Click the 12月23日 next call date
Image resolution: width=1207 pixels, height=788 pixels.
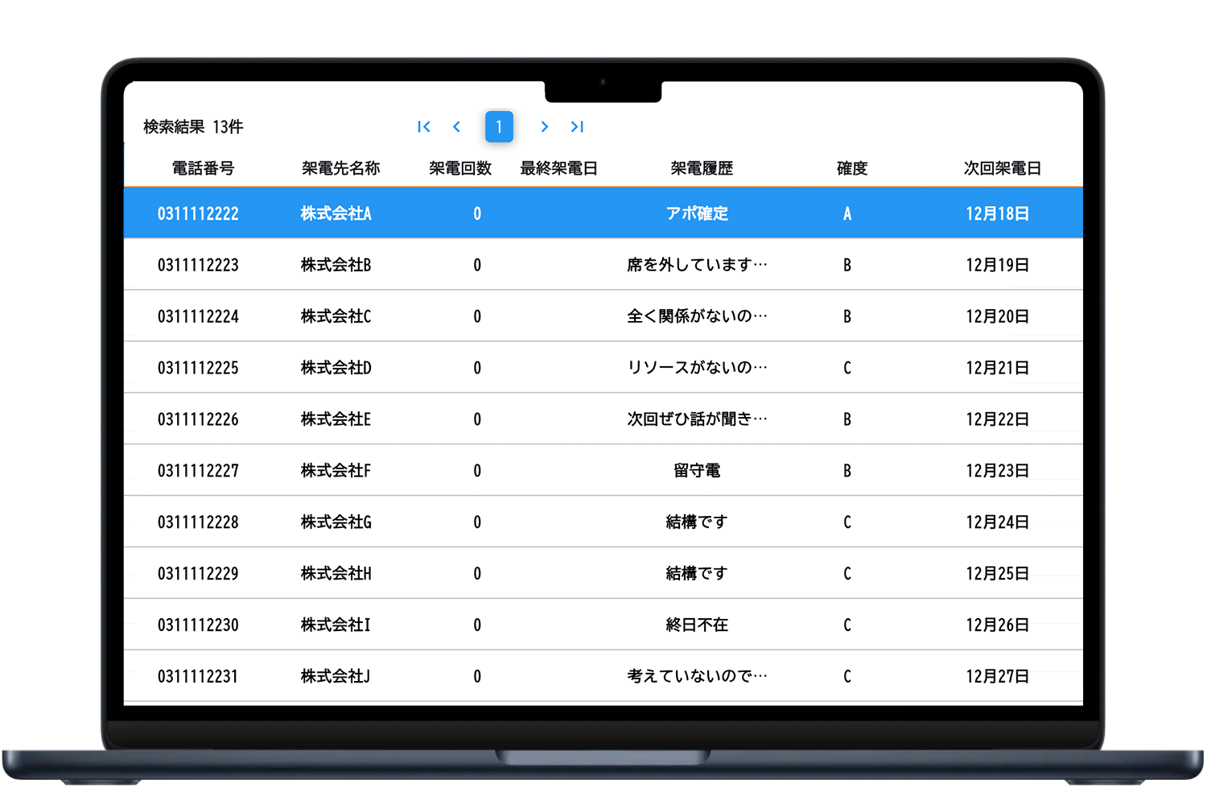[x=997, y=472]
